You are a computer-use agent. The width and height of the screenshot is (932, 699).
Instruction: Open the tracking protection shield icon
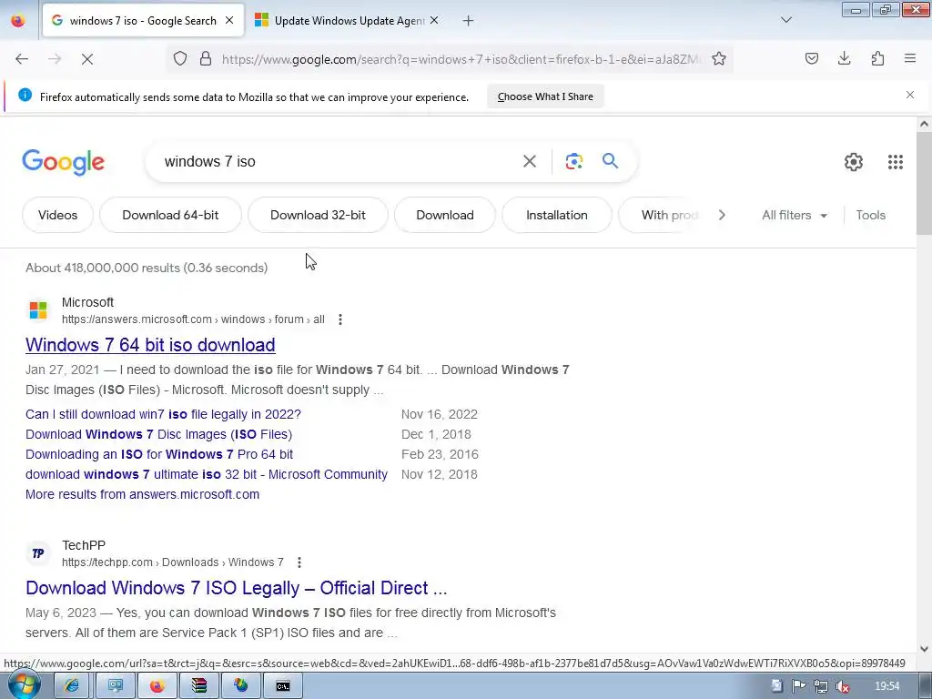[180, 58]
